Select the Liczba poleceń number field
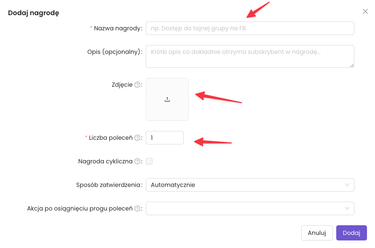 tap(164, 138)
